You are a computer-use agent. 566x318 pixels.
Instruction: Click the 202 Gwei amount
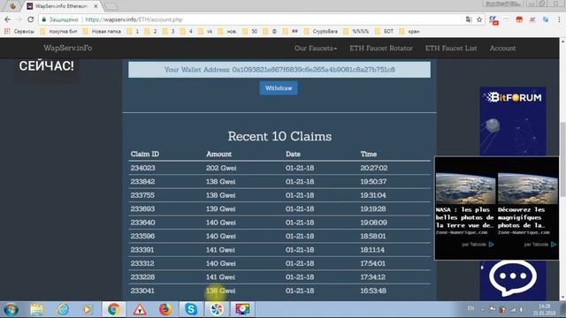coord(221,168)
